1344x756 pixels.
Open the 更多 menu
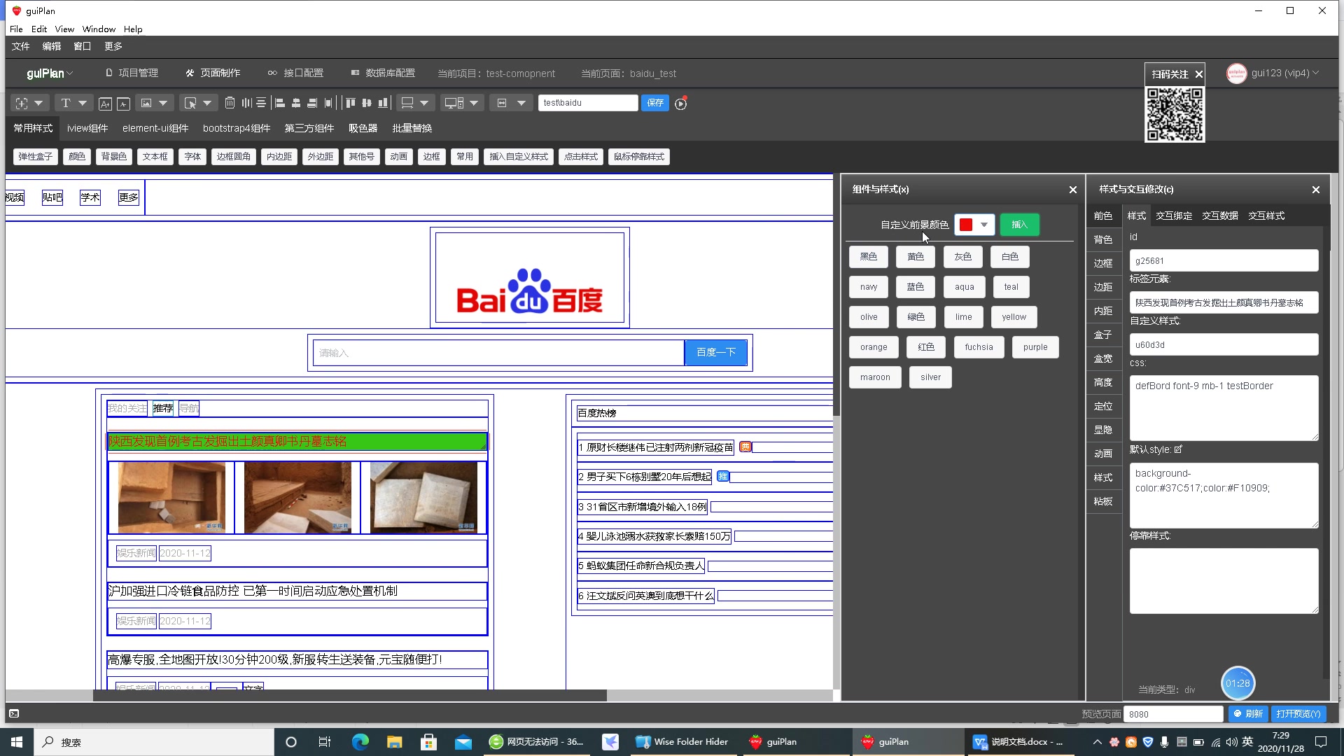coord(113,46)
